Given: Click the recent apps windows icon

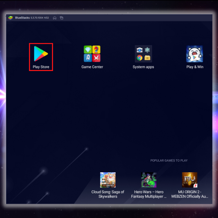Looking at the screenshot, I should (x=62, y=18).
